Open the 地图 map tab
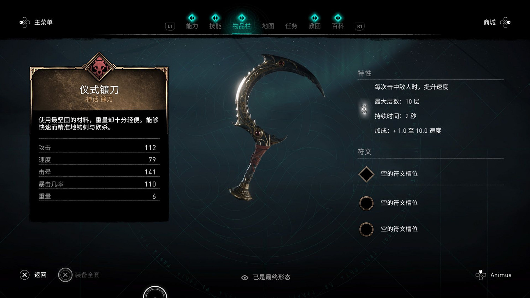 click(x=268, y=26)
